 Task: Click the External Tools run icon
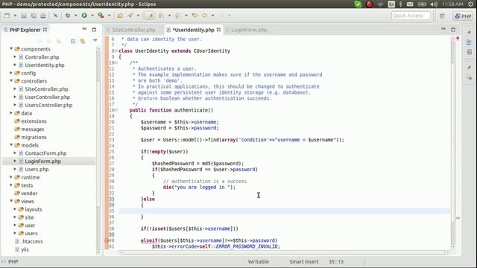click(x=101, y=16)
